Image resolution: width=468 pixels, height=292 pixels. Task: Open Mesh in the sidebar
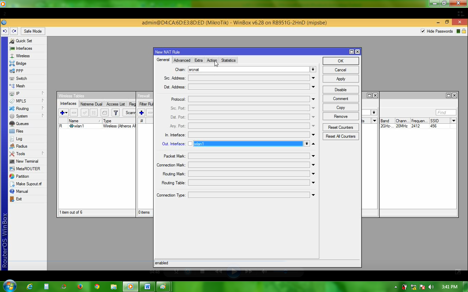[20, 86]
